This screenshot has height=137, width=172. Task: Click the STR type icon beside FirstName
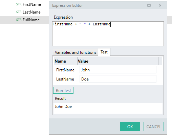(19, 4)
